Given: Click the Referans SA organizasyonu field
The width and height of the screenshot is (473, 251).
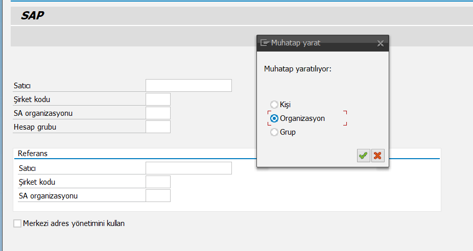Looking at the screenshot, I should click(158, 195).
